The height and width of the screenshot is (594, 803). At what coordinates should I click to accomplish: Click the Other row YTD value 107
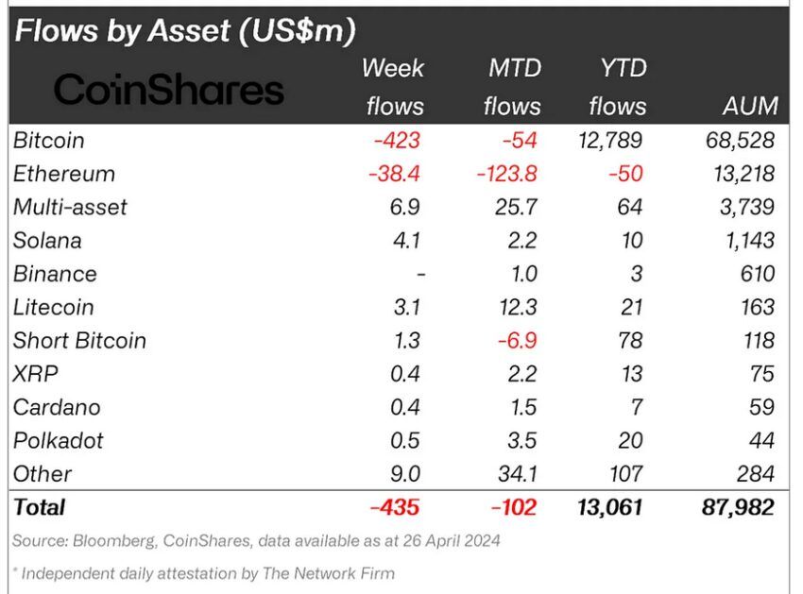(x=625, y=474)
